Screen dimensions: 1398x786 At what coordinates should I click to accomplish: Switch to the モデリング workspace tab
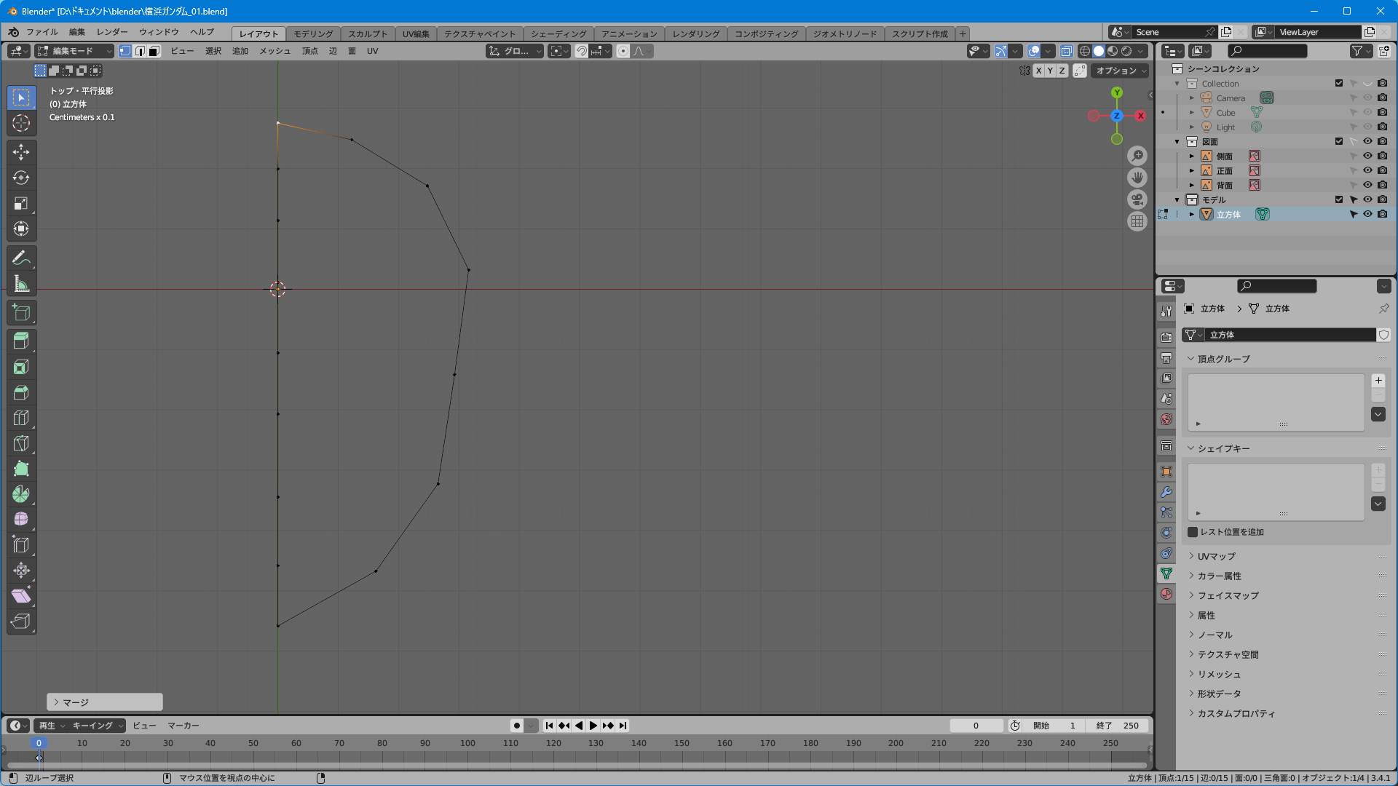tap(313, 33)
